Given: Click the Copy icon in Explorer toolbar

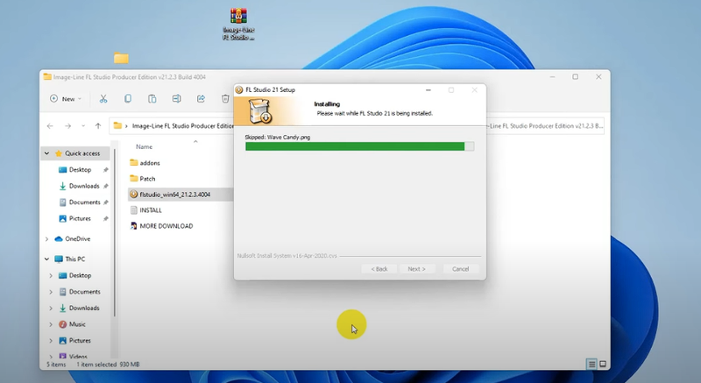Looking at the screenshot, I should (128, 99).
